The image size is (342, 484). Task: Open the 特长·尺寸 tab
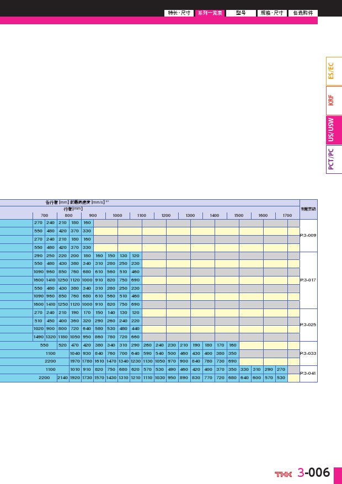[x=179, y=13]
